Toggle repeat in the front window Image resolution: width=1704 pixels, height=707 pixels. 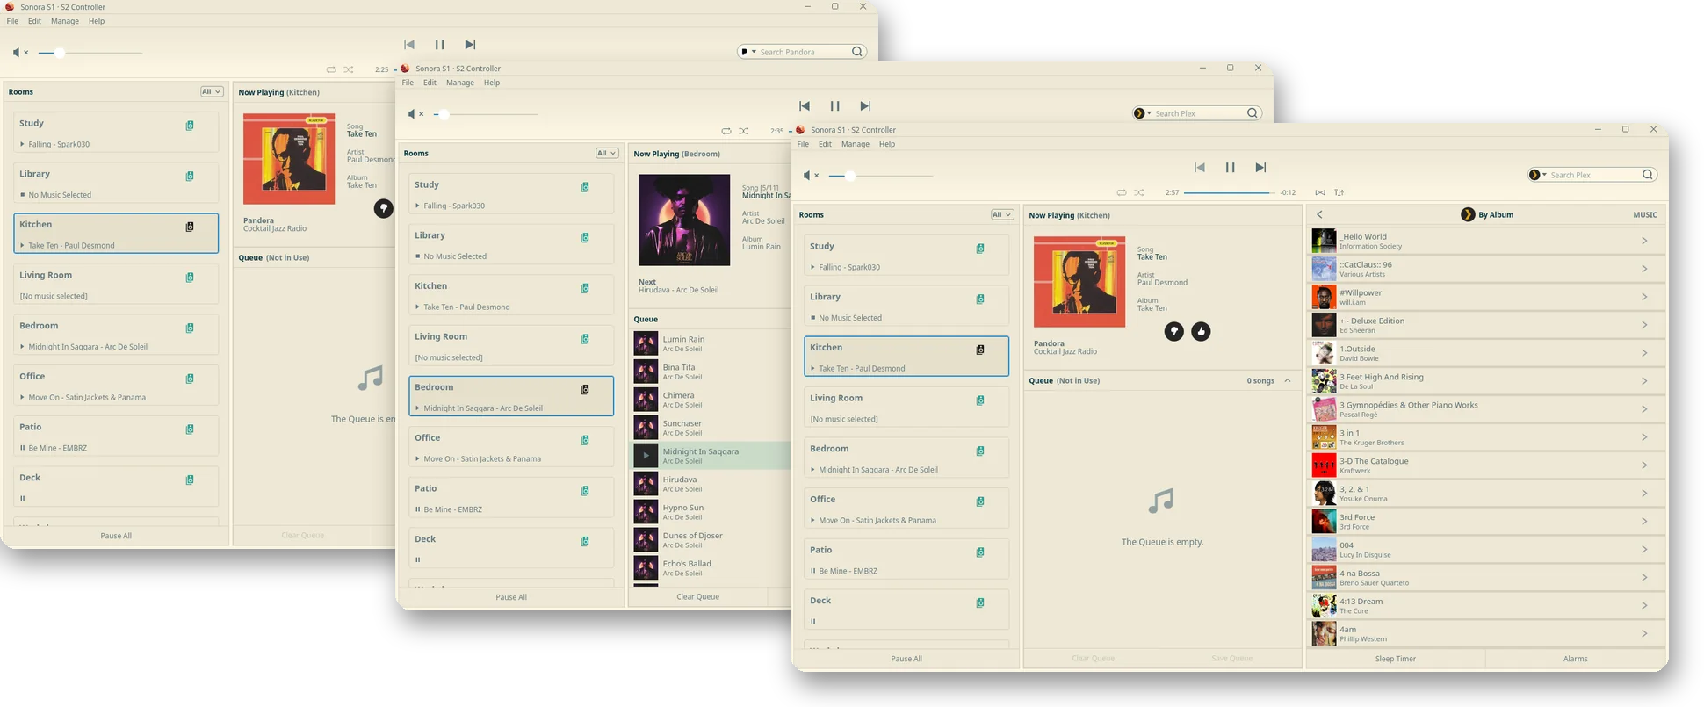click(x=1121, y=192)
